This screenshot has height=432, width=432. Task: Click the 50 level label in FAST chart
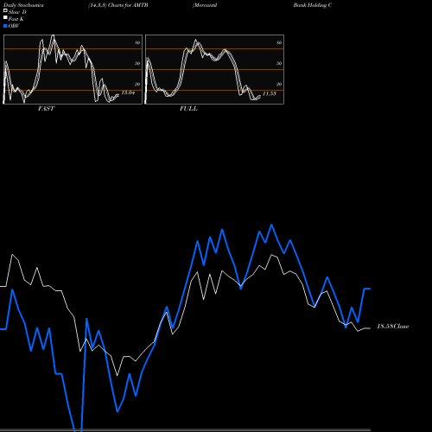point(137,63)
